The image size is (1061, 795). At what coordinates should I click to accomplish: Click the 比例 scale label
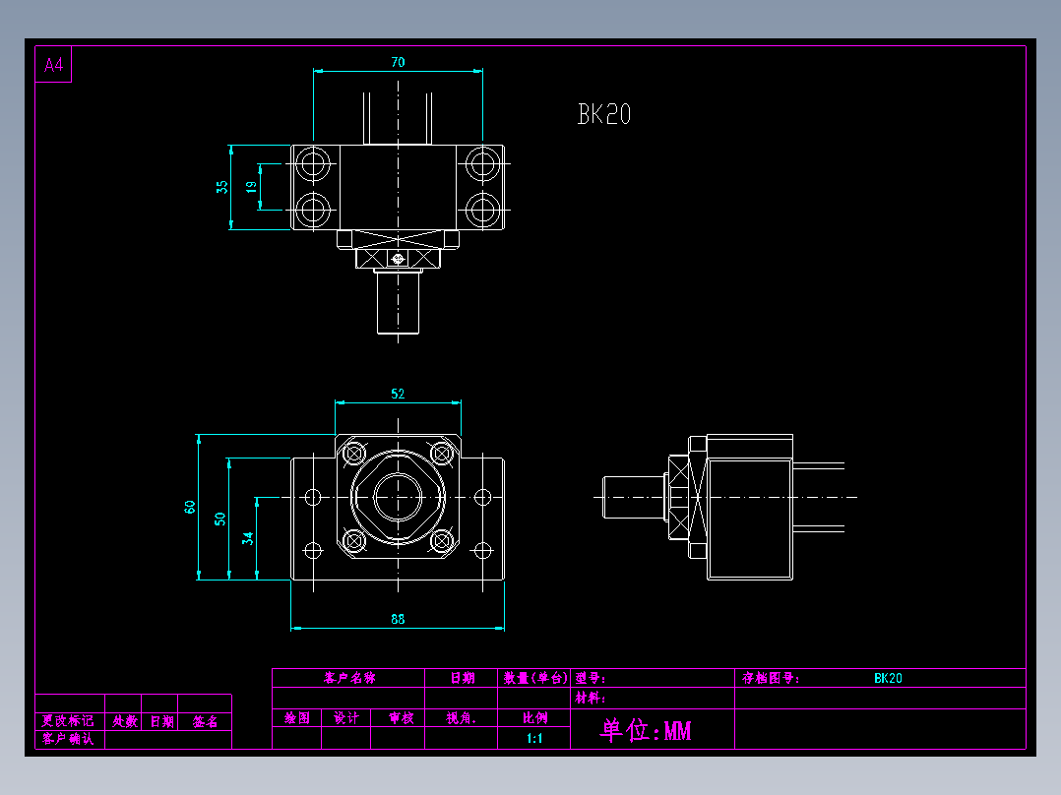point(534,718)
